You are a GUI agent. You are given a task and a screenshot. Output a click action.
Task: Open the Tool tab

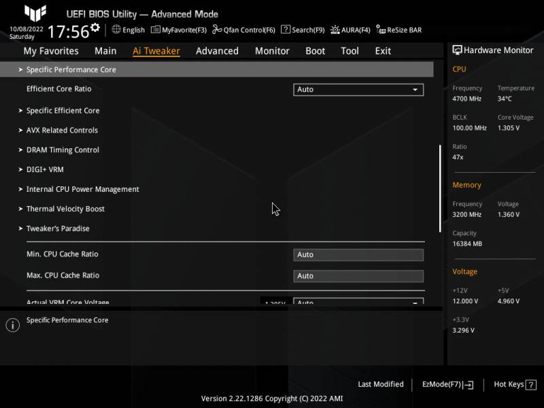350,51
